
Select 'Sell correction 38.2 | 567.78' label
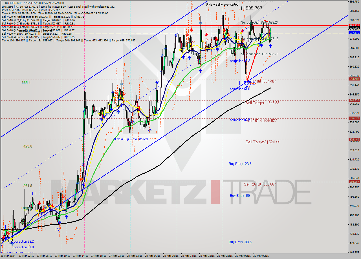(x=260, y=54)
